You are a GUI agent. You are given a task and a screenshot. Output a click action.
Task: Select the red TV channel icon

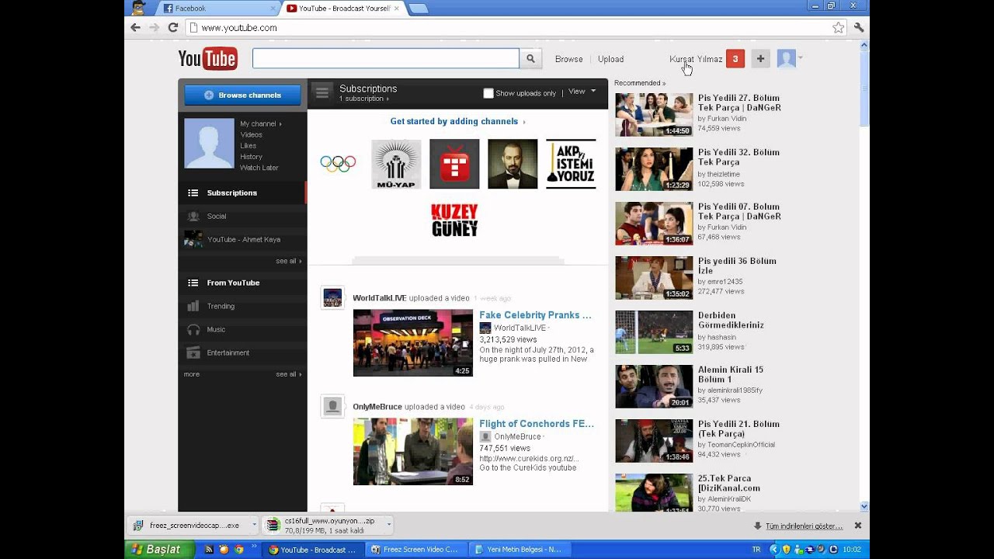[454, 164]
